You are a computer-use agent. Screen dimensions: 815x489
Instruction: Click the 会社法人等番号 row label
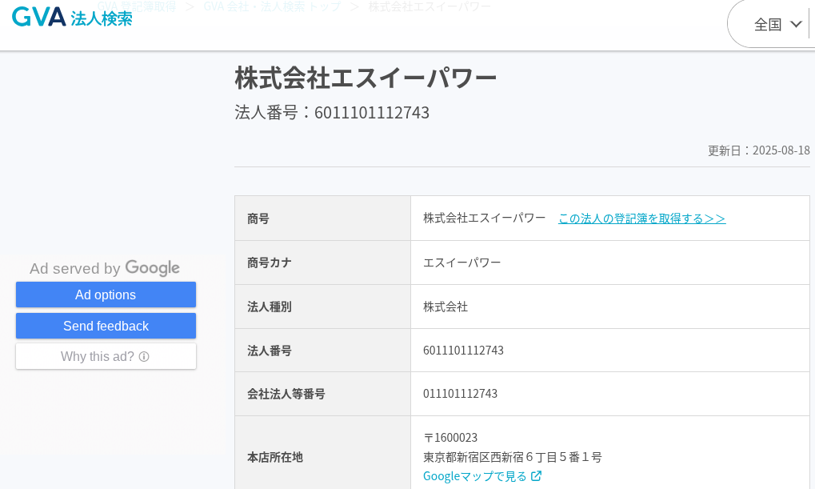pyautogui.click(x=286, y=394)
